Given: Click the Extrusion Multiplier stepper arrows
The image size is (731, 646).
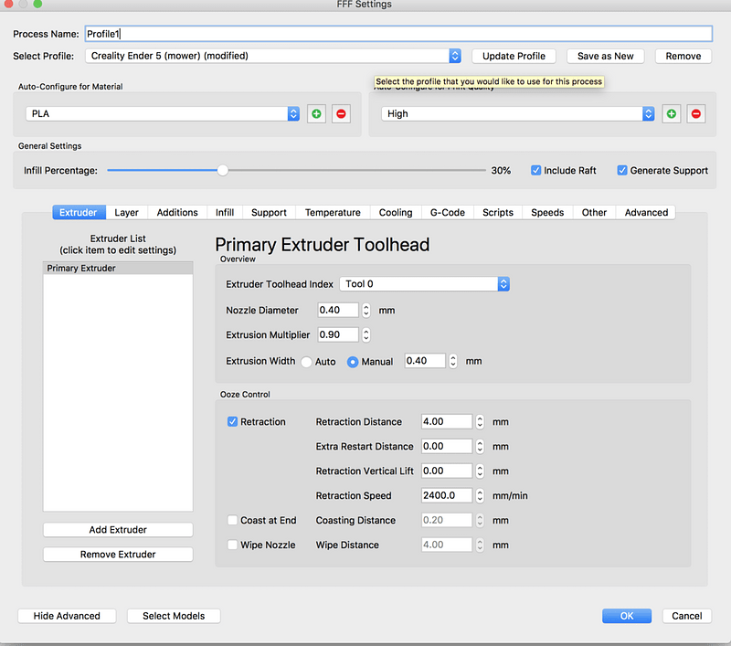Looking at the screenshot, I should 366,334.
